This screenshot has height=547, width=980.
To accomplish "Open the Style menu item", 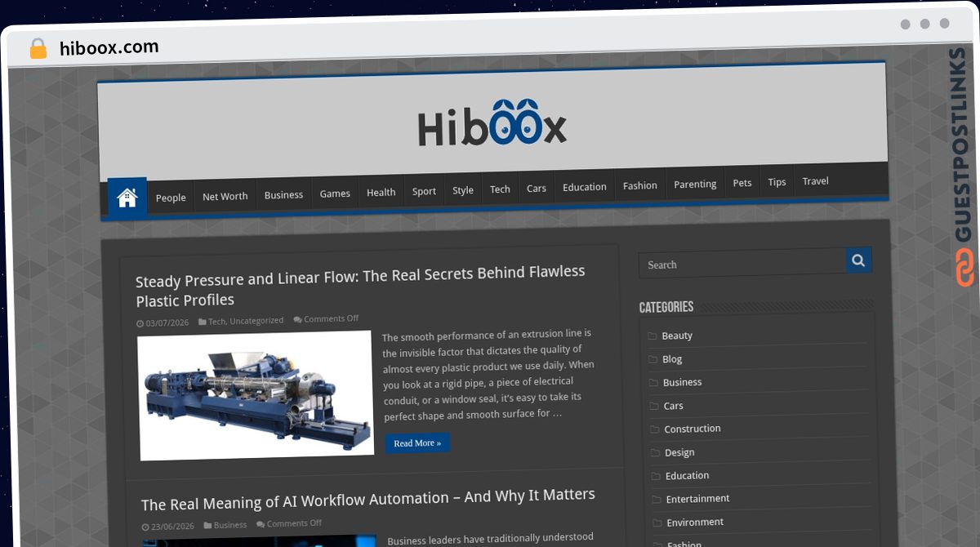I will click(x=463, y=190).
